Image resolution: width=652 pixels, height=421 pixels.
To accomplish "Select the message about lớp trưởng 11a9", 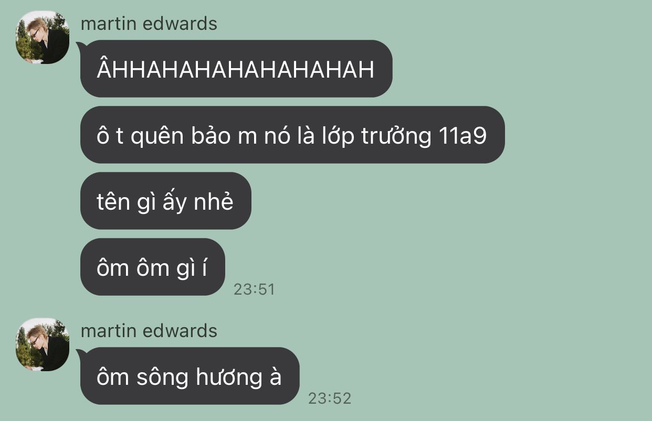I will (292, 135).
